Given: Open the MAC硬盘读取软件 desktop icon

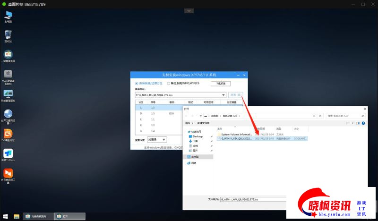Looking at the screenshot, I should 8,75.
